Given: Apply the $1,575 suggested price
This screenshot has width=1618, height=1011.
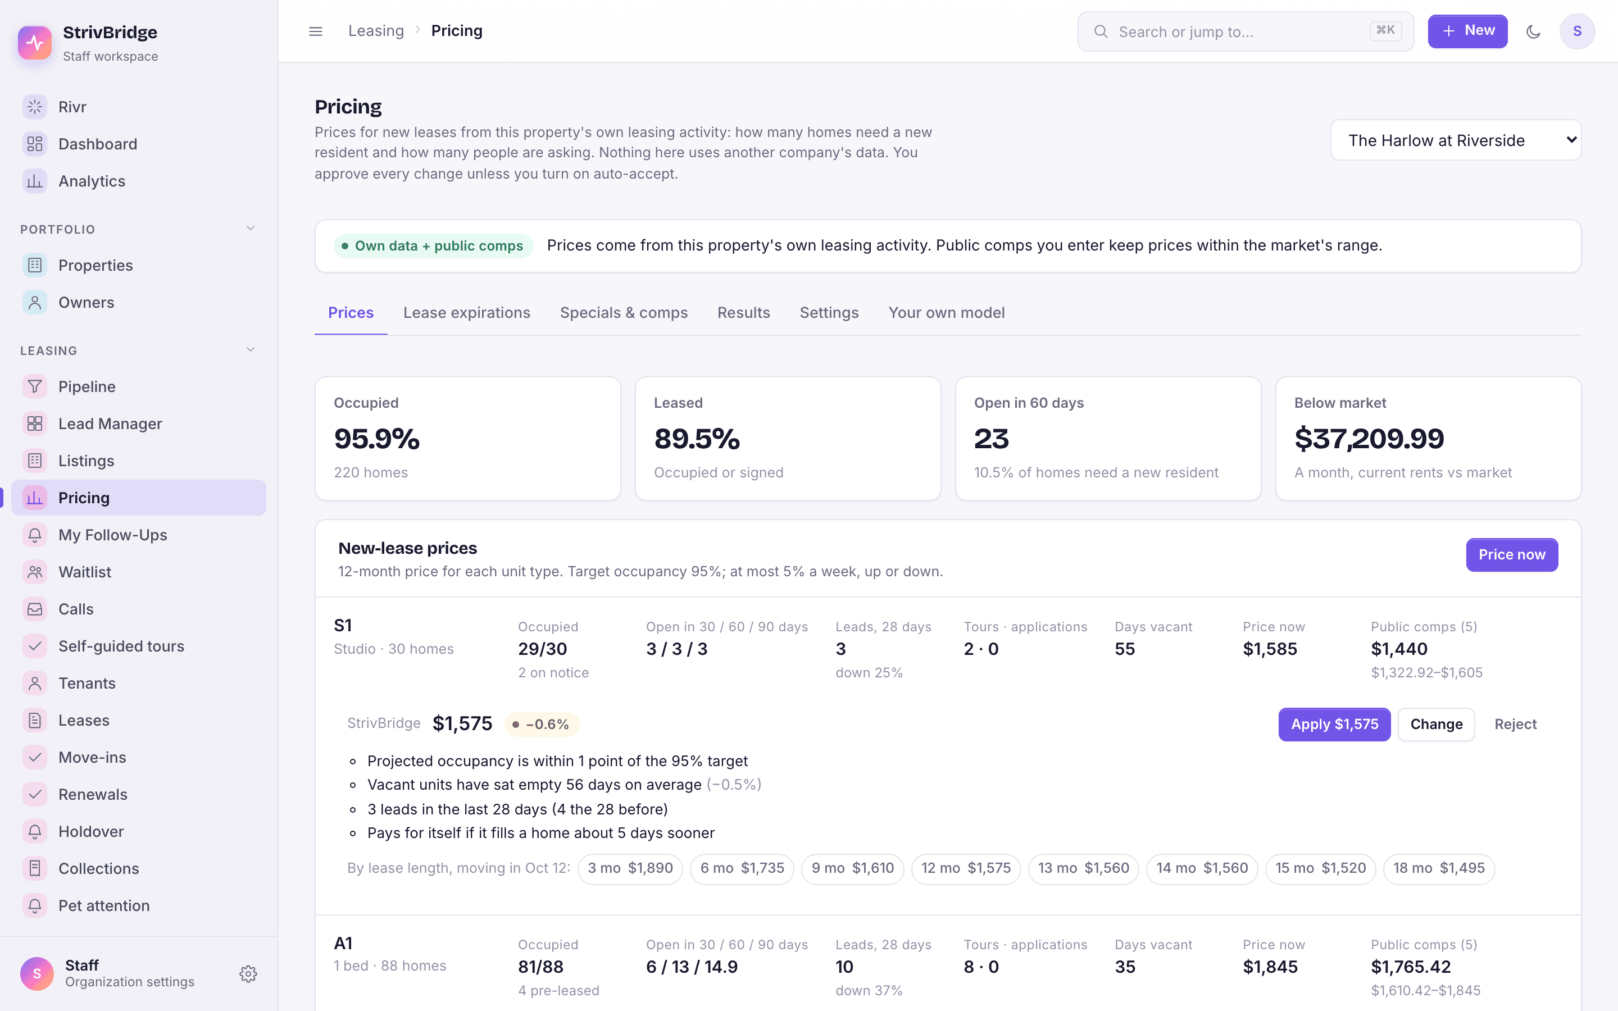Looking at the screenshot, I should (1334, 724).
